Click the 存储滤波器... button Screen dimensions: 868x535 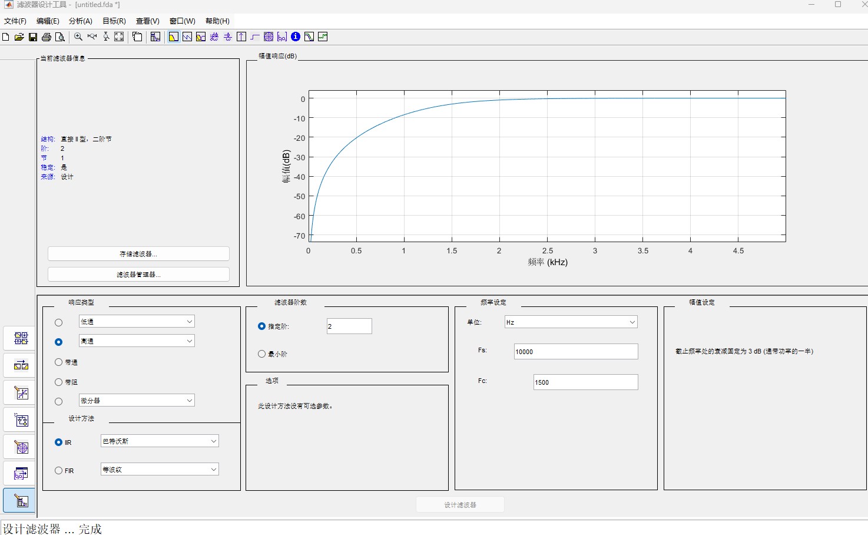click(x=138, y=254)
